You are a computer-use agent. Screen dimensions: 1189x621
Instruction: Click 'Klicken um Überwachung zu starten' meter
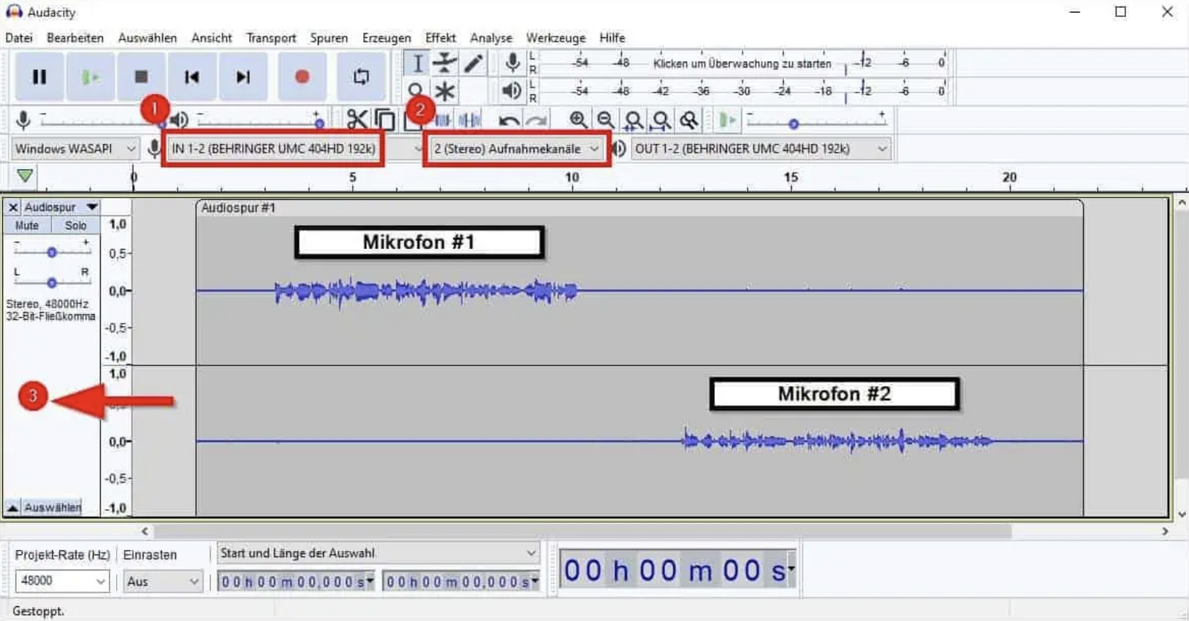pyautogui.click(x=742, y=64)
